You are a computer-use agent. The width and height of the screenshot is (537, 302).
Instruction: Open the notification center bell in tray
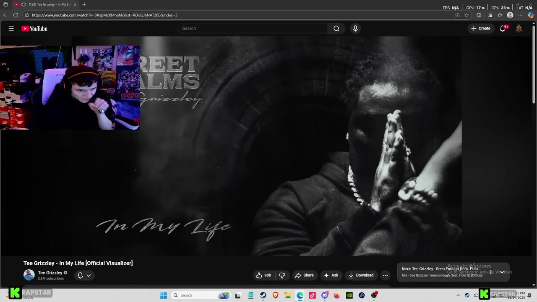point(529,295)
